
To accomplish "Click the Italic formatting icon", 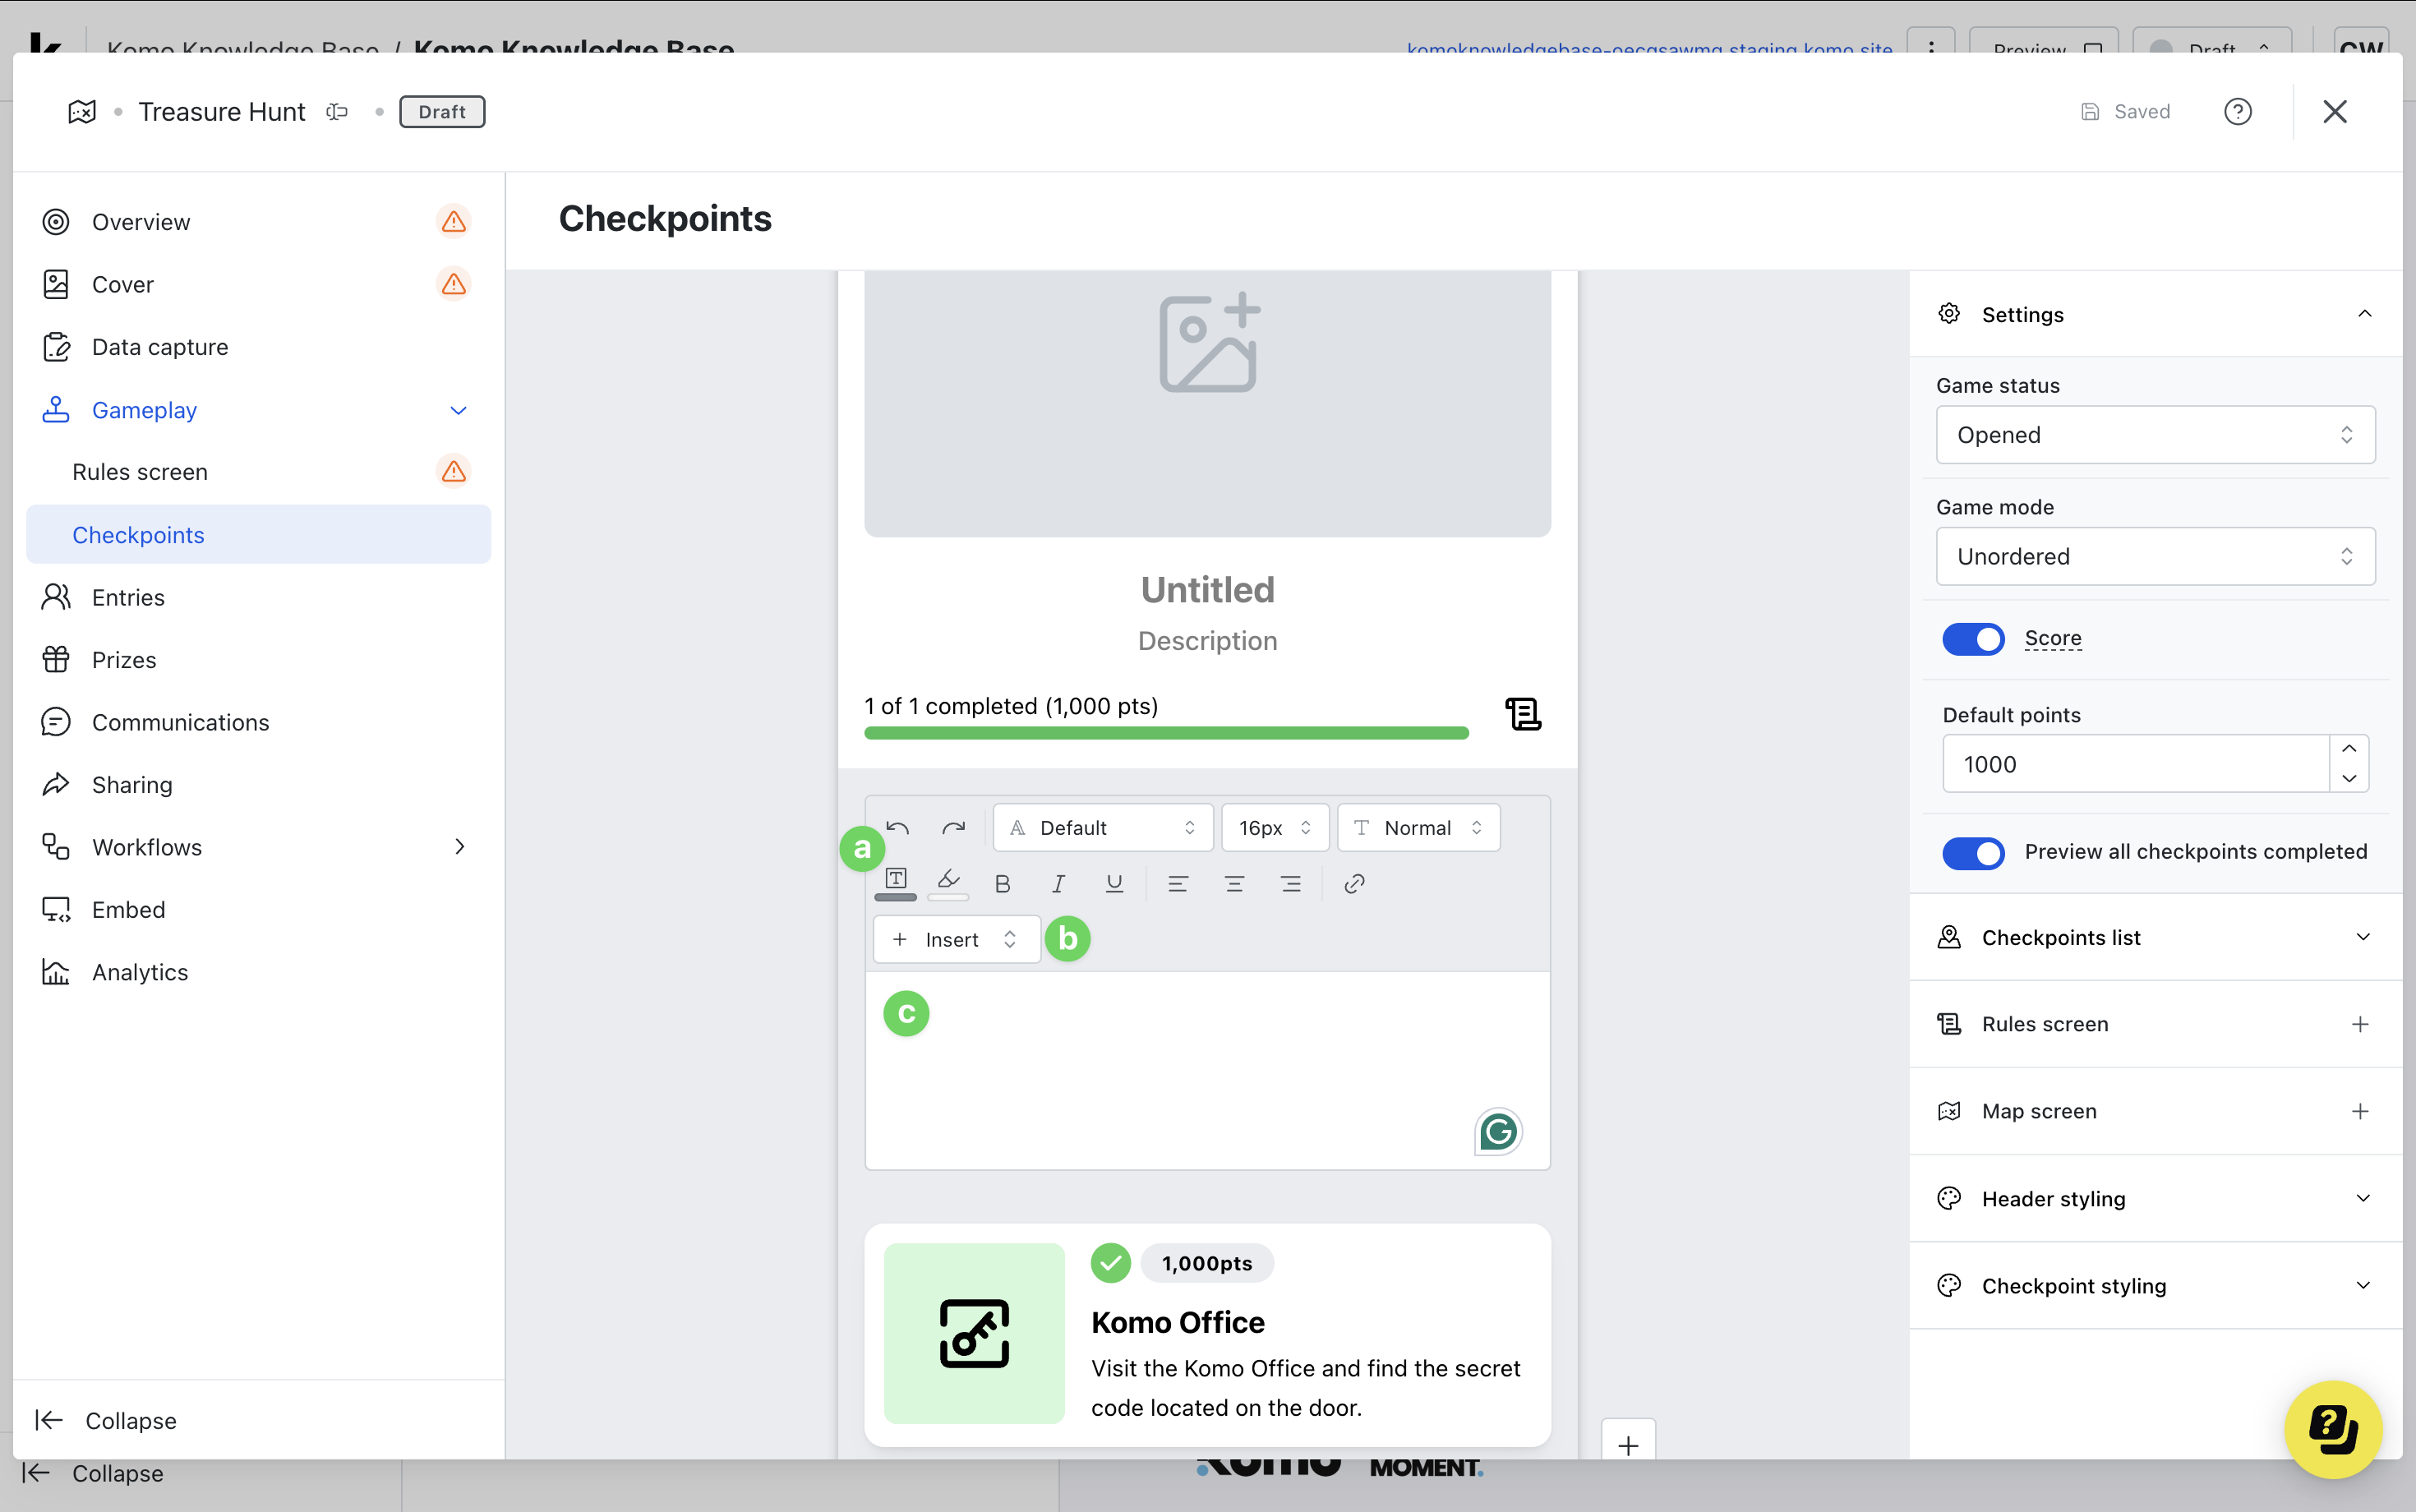I will (1058, 884).
